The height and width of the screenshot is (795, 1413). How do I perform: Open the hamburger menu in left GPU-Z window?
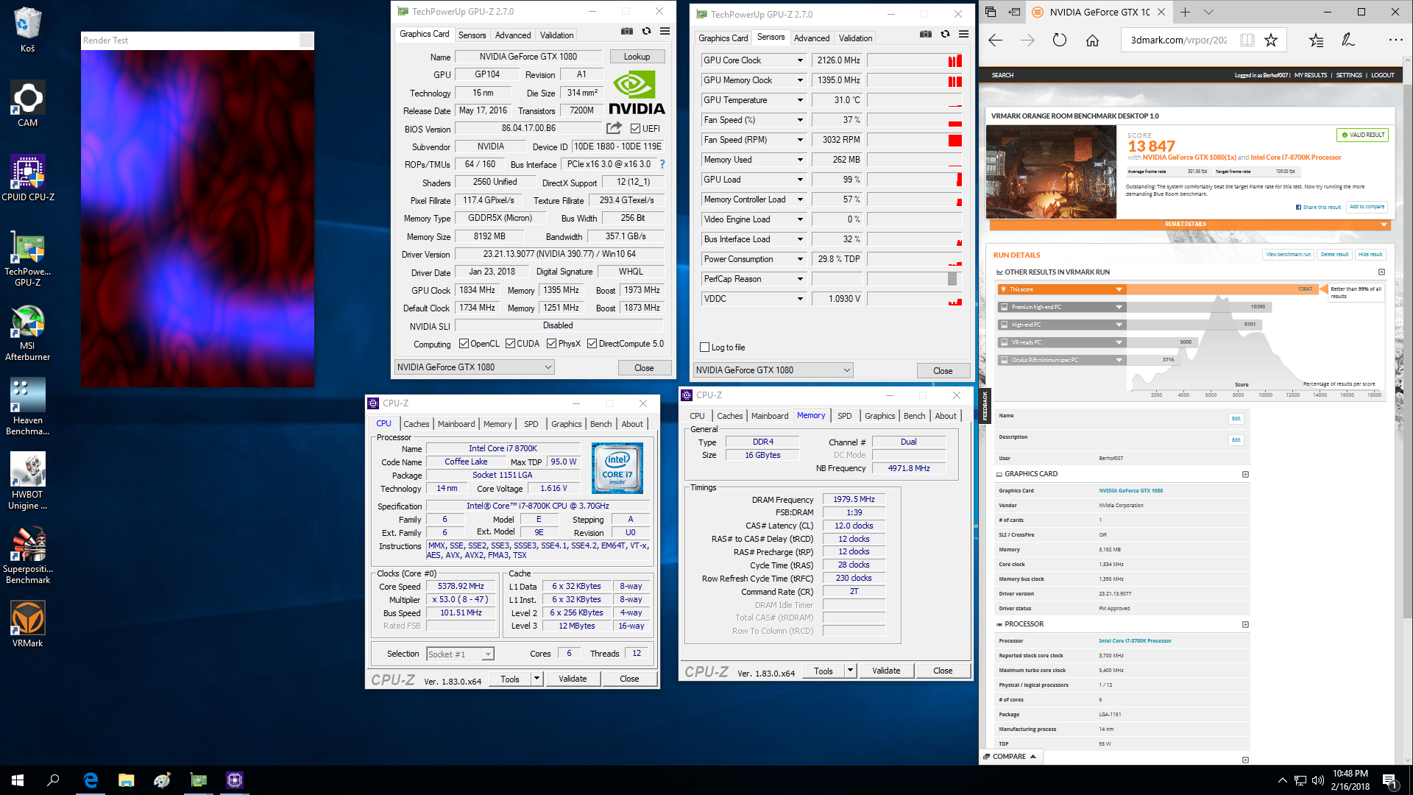665,32
